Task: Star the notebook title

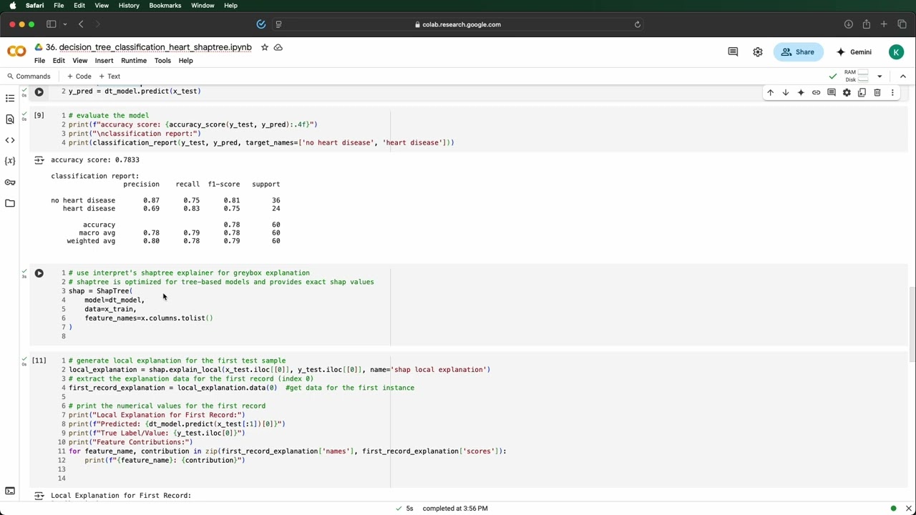Action: [x=265, y=47]
